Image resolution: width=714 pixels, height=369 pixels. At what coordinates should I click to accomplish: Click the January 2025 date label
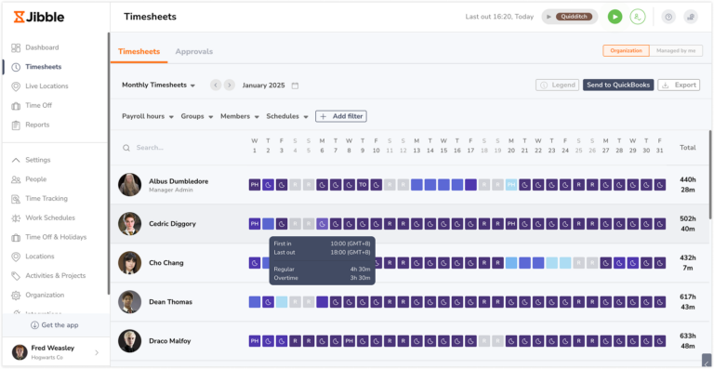tap(263, 86)
